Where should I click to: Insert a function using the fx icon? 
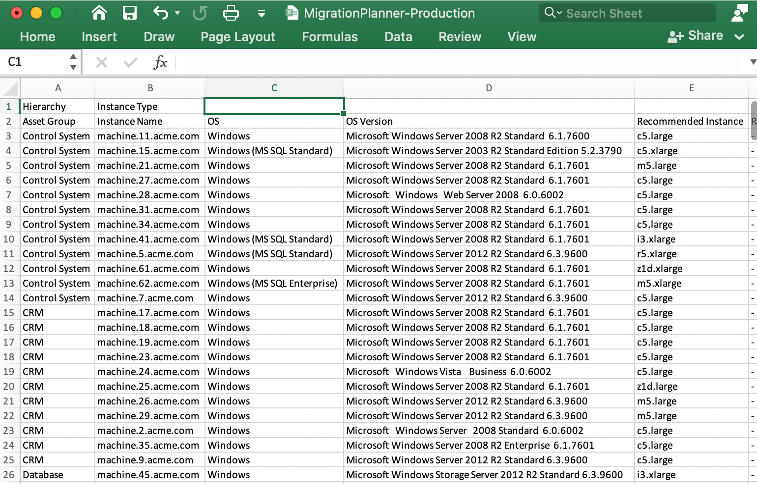click(160, 62)
